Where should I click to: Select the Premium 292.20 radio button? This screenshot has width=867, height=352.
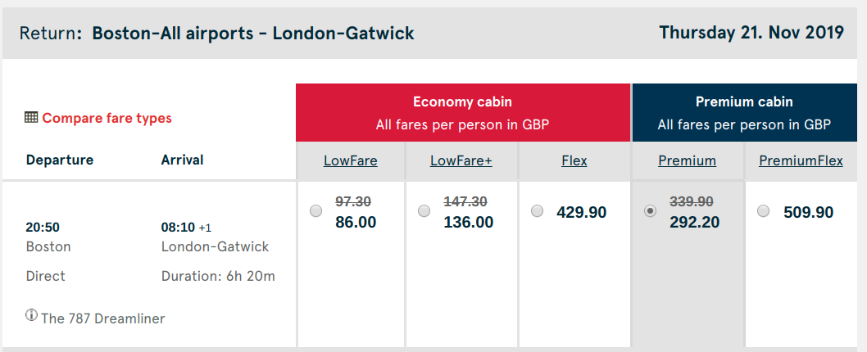(650, 211)
